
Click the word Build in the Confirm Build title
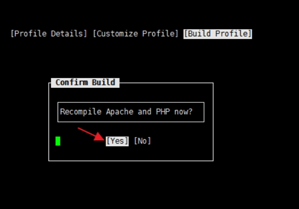coord(103,83)
